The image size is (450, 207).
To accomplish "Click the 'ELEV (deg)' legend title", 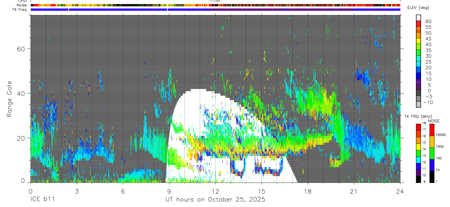I will pos(418,8).
